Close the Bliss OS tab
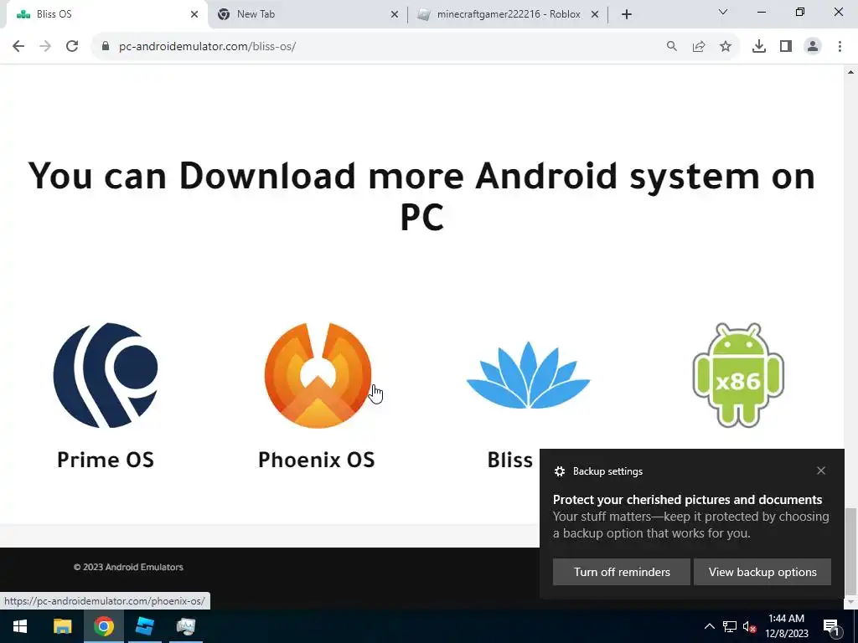 (x=194, y=14)
